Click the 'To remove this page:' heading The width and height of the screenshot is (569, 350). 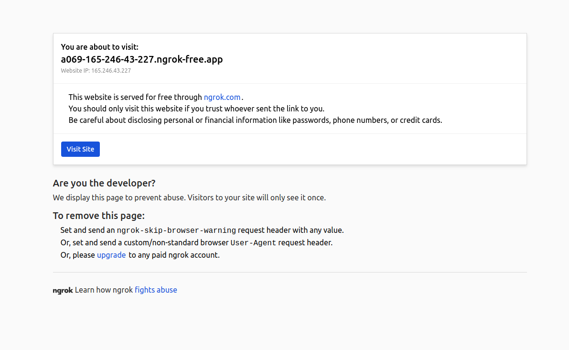[99, 216]
